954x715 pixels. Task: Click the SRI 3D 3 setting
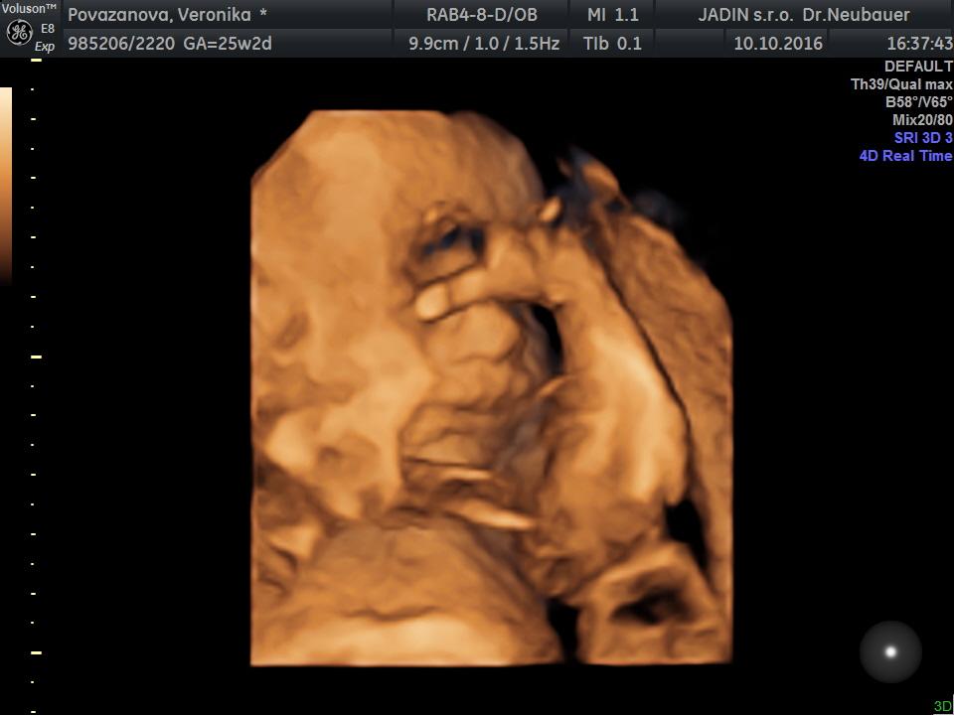(922, 138)
